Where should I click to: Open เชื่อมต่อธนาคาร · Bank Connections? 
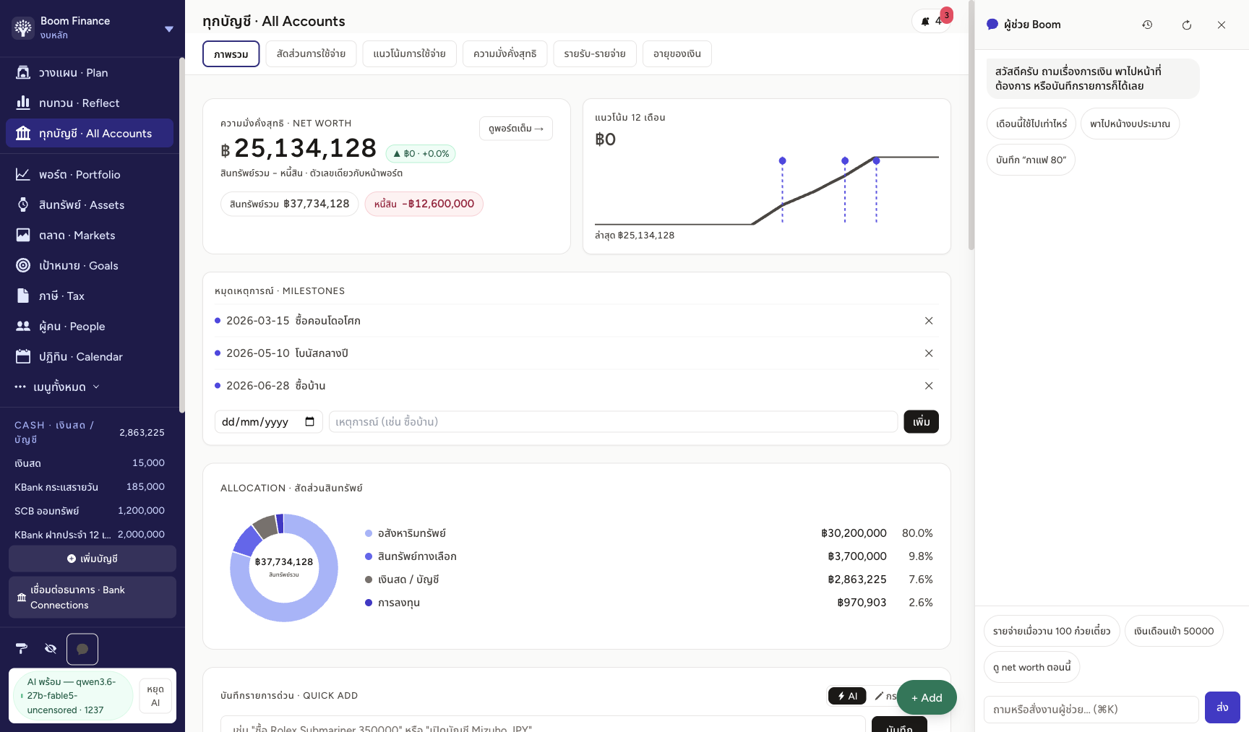pos(93,597)
